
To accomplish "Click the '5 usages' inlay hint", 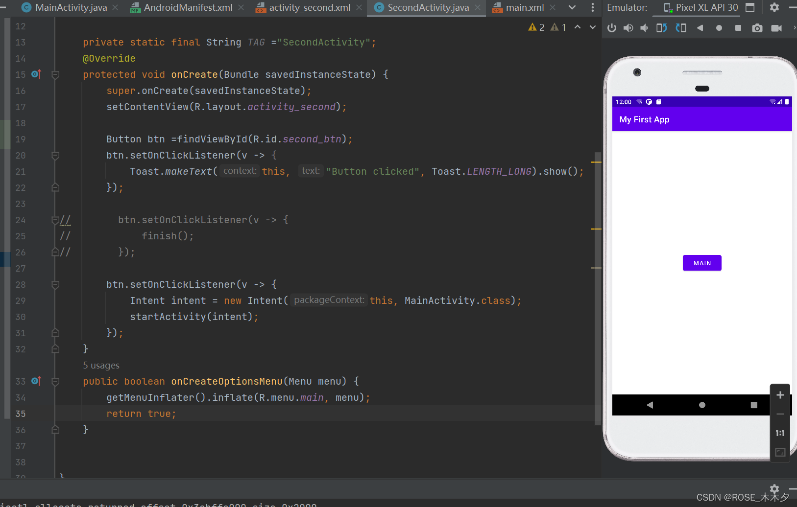I will (x=101, y=365).
